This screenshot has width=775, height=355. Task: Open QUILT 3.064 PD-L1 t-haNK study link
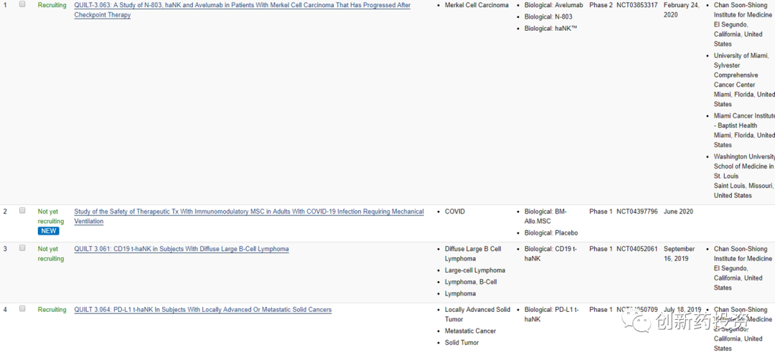pos(202,310)
